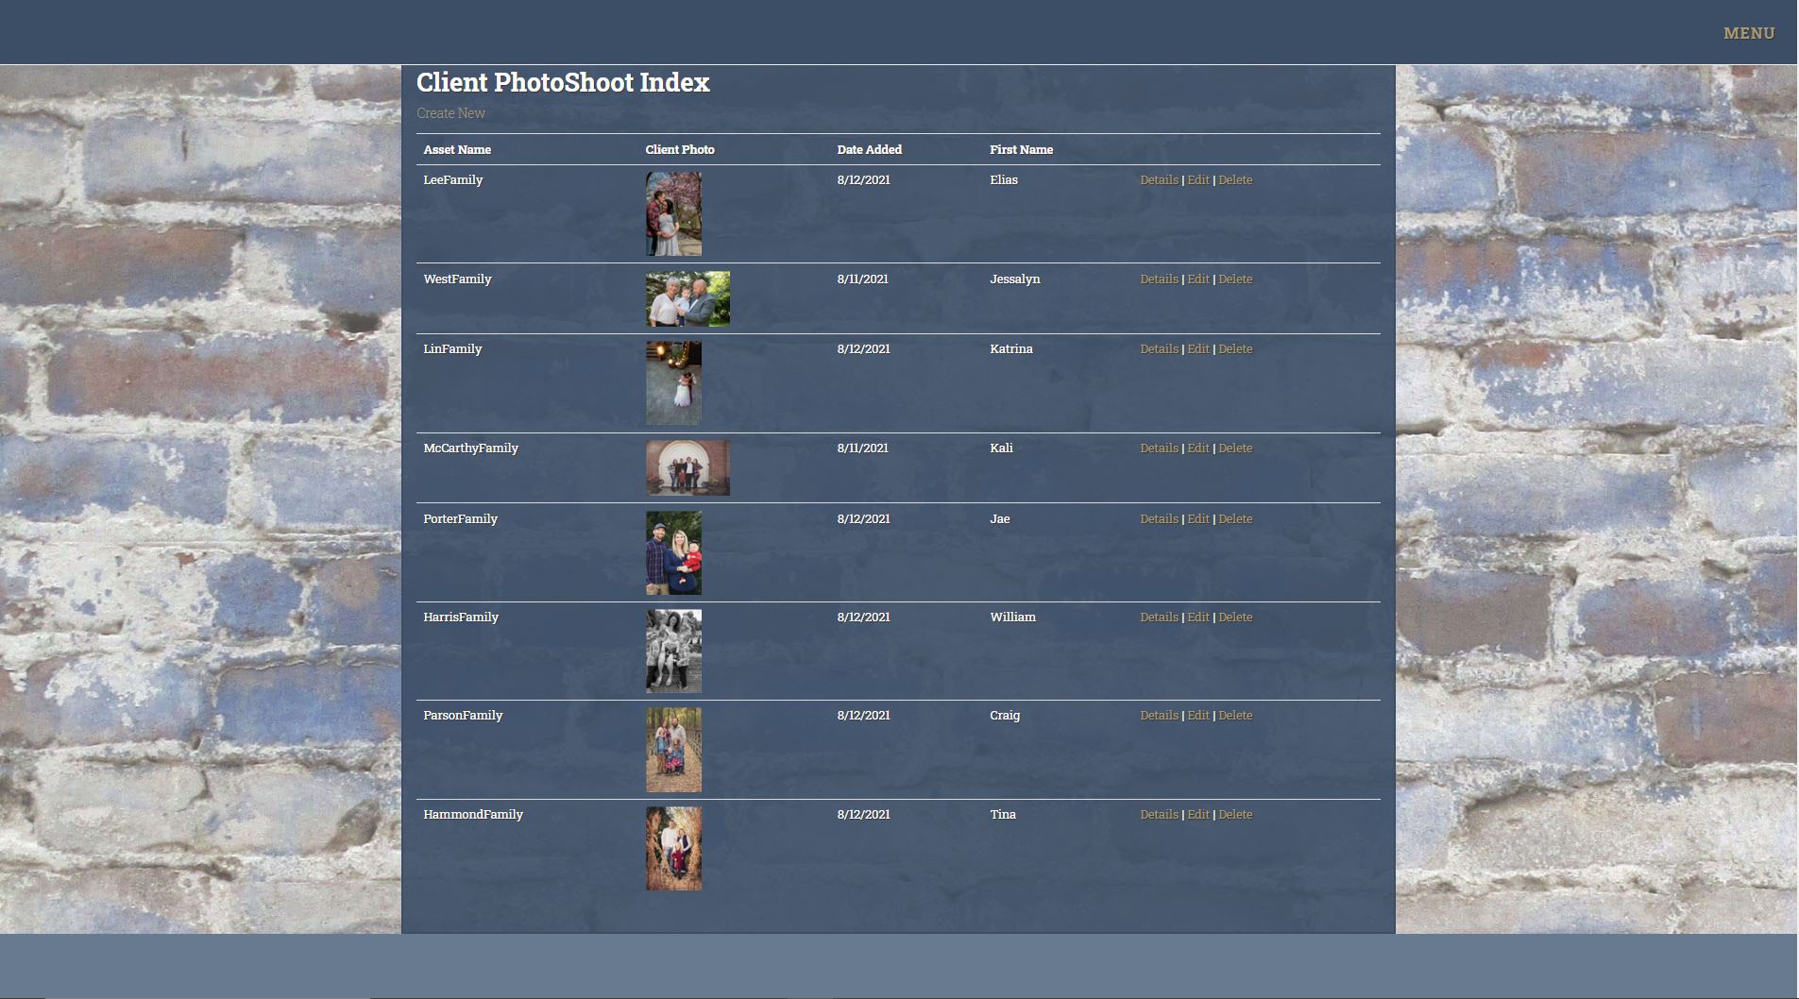
Task: Click the First Name column header
Action: click(1021, 149)
